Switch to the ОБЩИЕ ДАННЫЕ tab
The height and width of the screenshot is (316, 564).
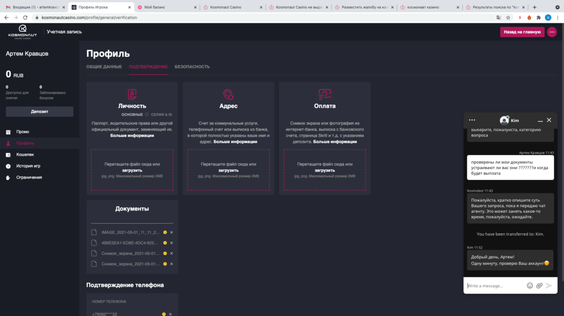[x=104, y=67]
